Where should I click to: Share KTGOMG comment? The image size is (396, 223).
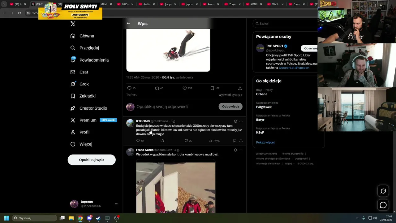[x=241, y=141]
